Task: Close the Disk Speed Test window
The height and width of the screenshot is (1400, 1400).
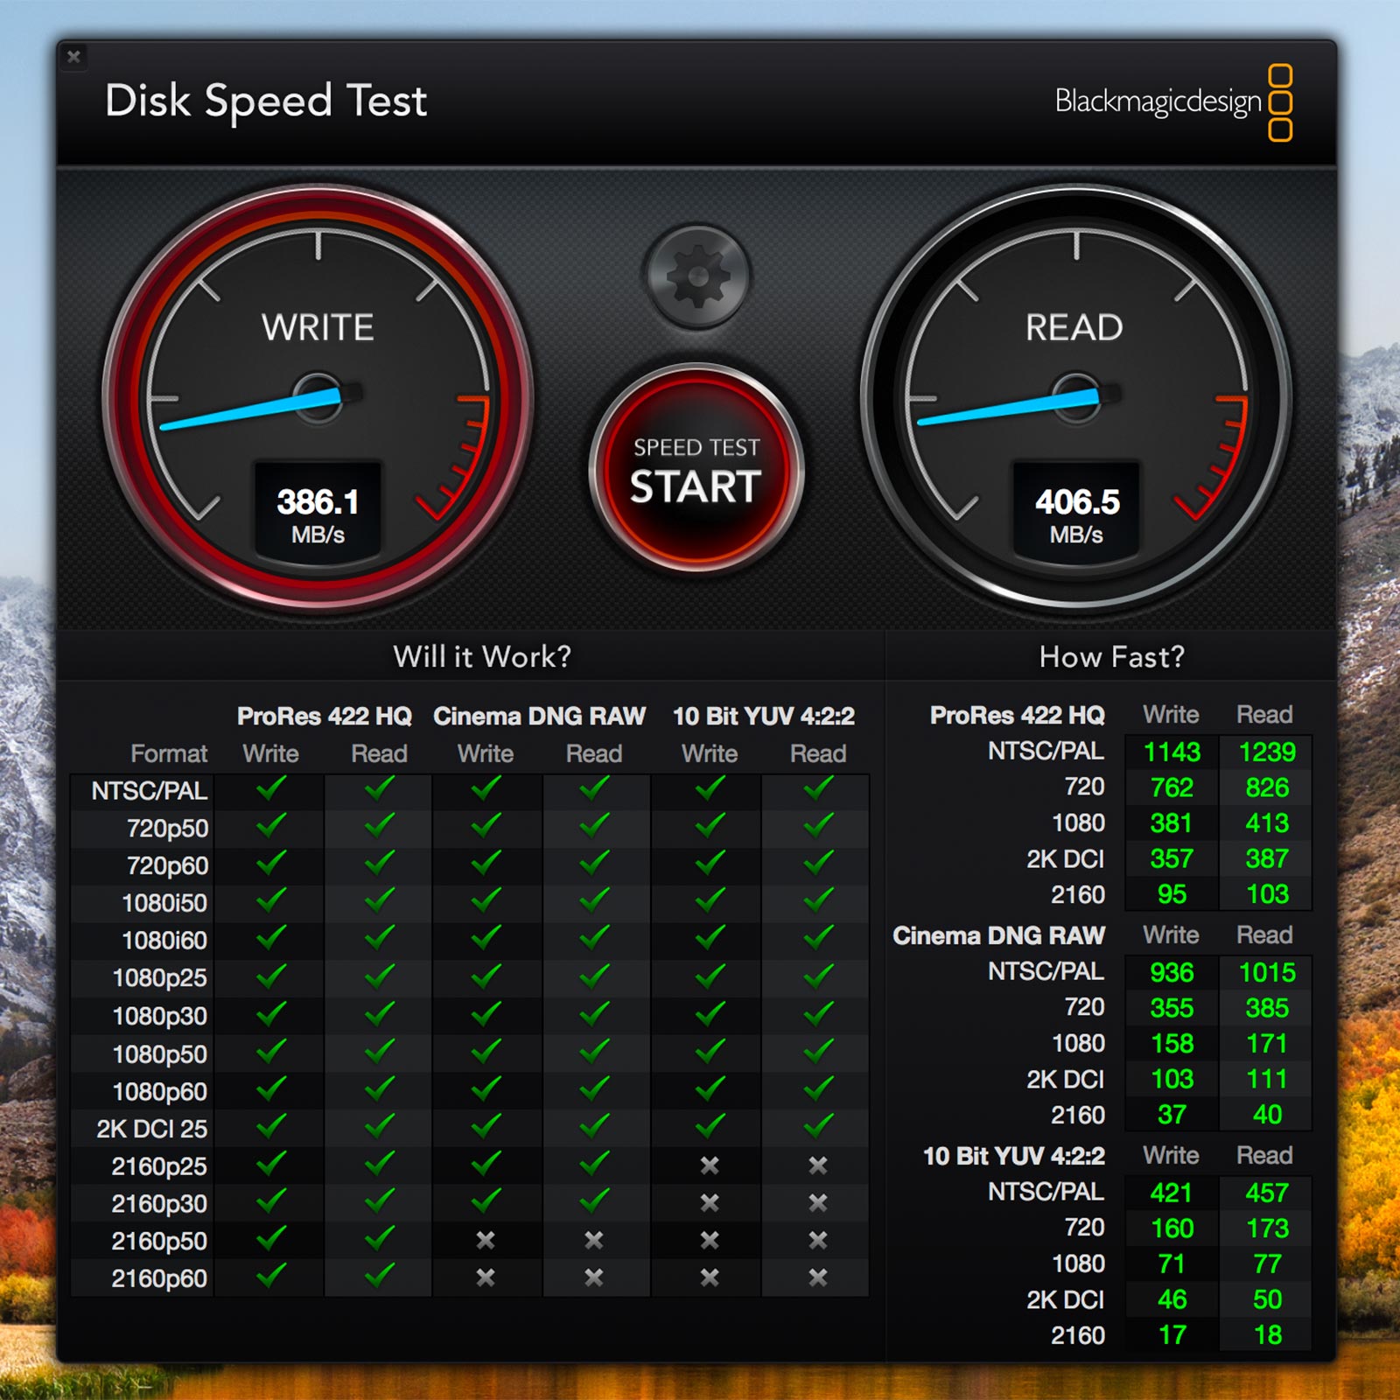Action: [74, 57]
